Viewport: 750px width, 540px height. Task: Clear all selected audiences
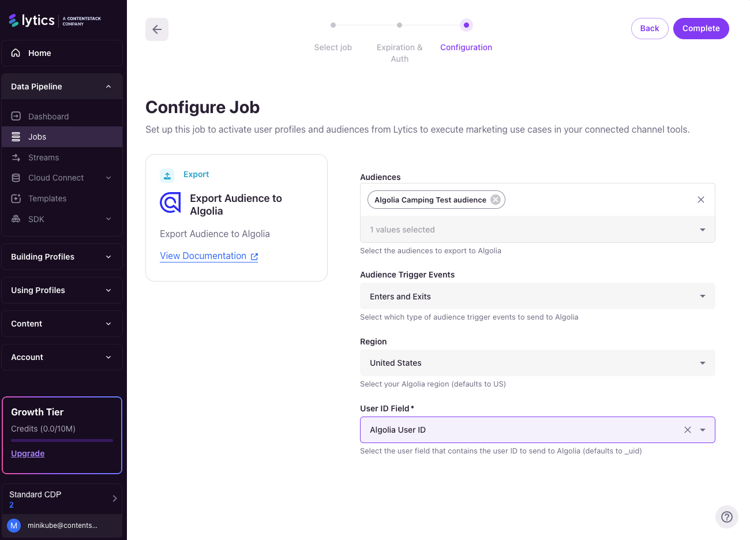click(701, 200)
